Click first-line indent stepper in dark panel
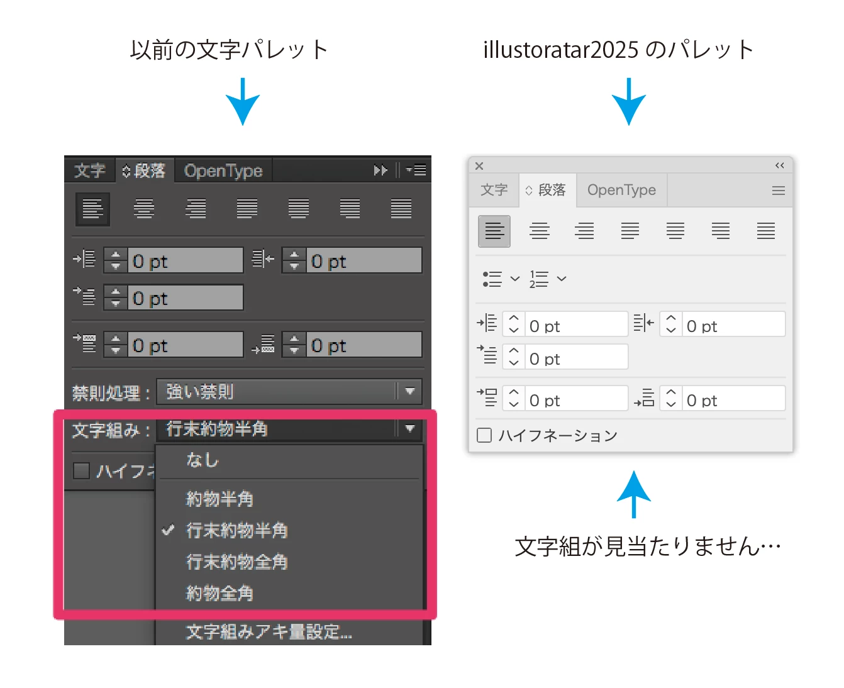Image resolution: width=844 pixels, height=688 pixels. click(x=116, y=297)
